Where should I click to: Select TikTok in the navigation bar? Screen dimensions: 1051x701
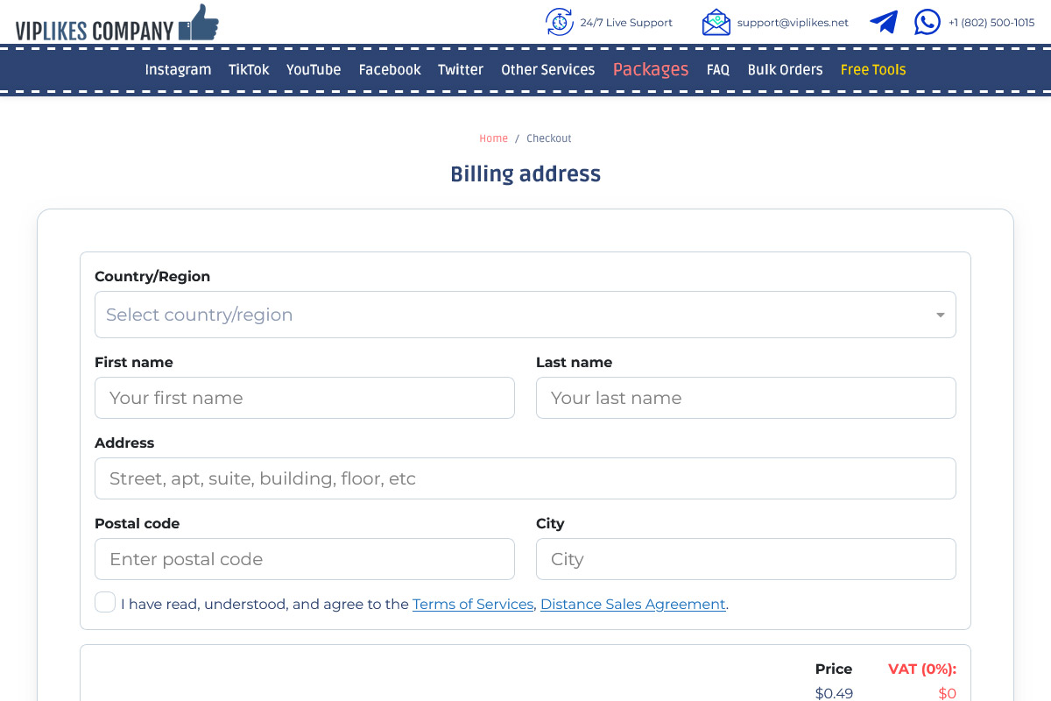[249, 70]
